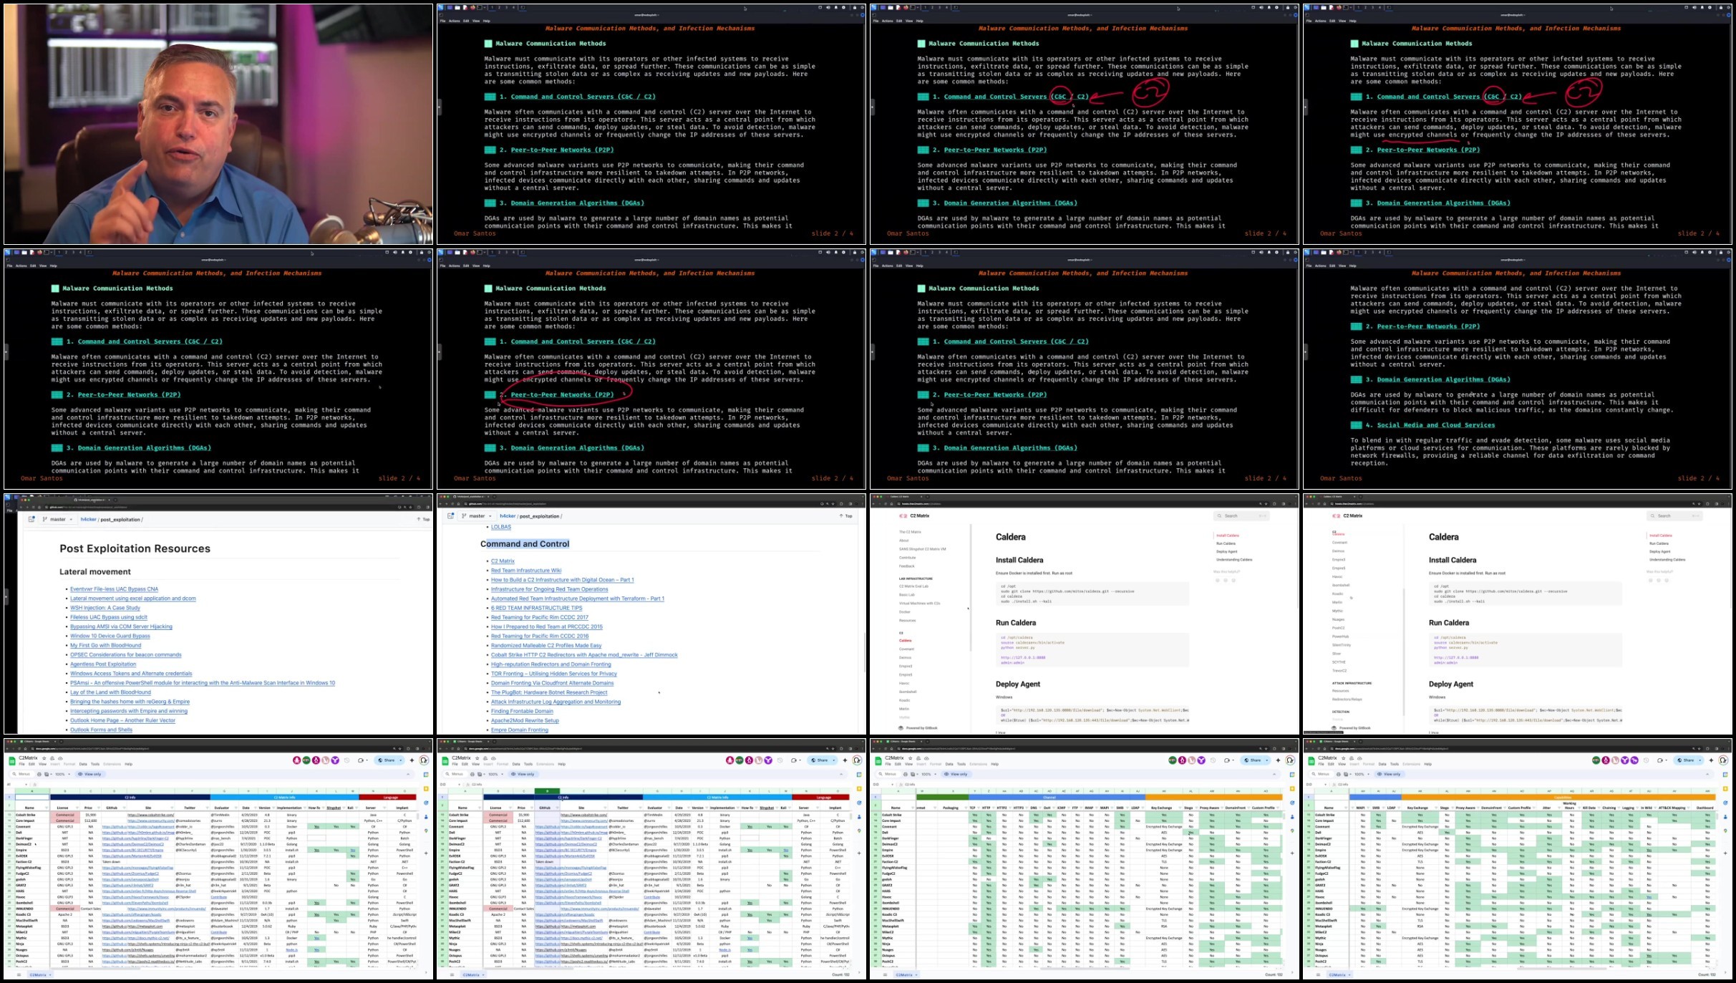Open 'Redirectors/Relays' sidebar item
This screenshot has width=1736, height=983.
point(1347,699)
